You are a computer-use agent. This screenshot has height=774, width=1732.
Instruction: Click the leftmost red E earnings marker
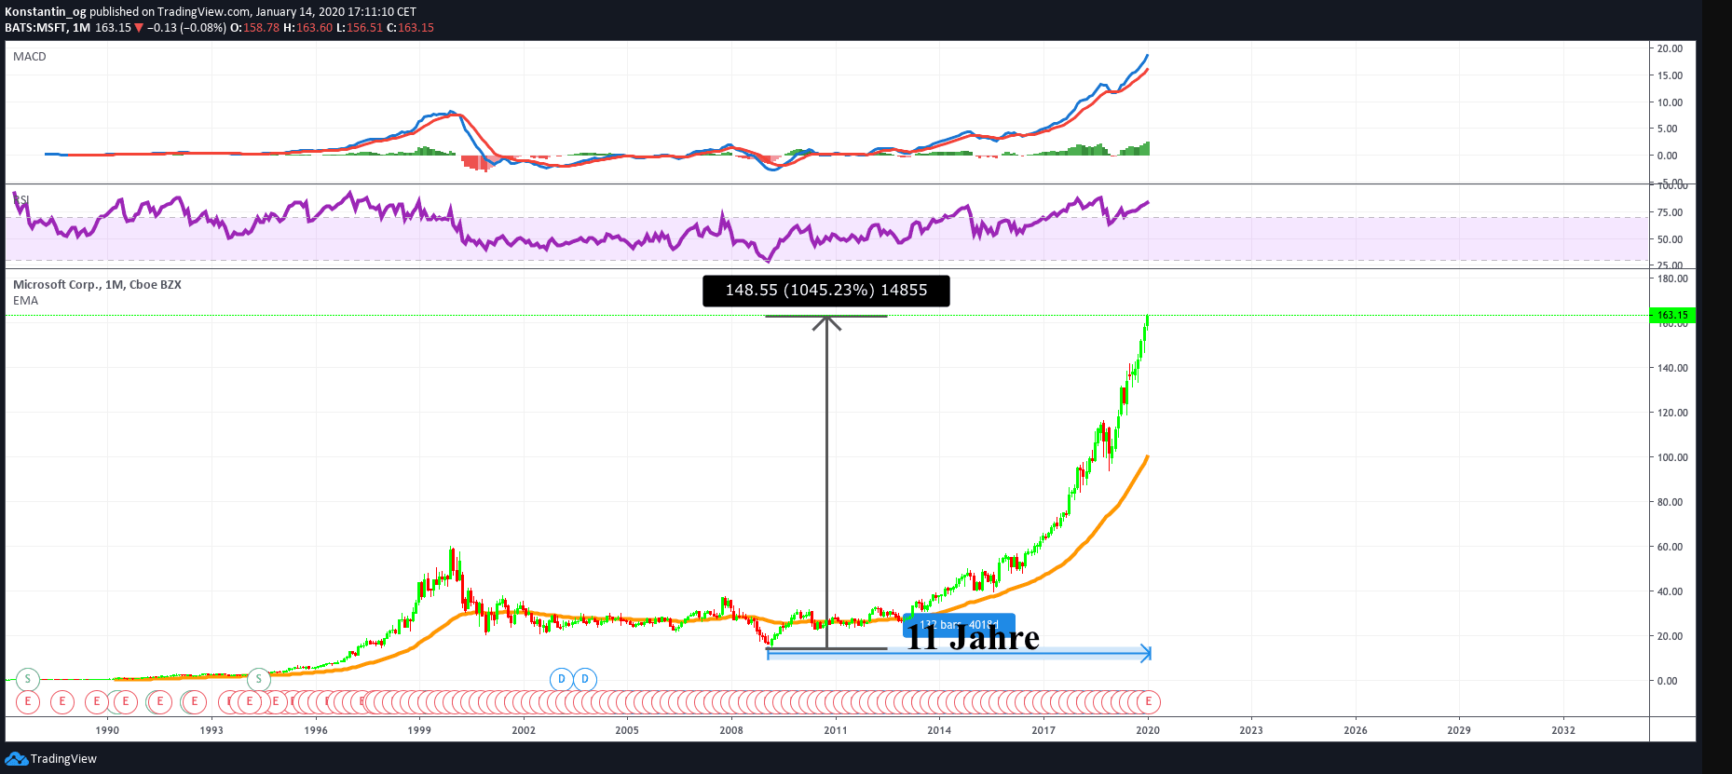(x=28, y=701)
